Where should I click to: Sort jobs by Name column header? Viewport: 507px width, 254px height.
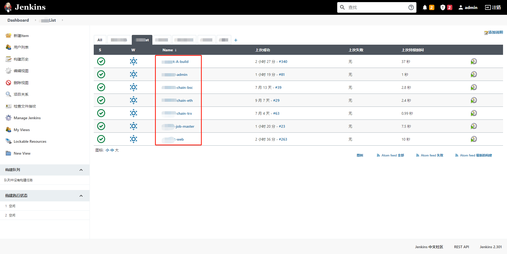coord(169,50)
